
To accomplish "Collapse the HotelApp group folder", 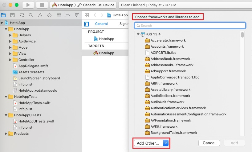I will pyautogui.click(x=6, y=29).
